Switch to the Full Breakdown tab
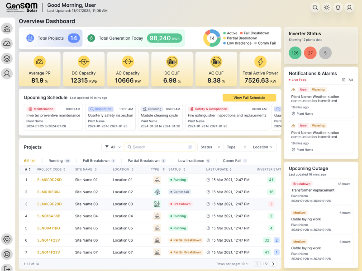 (x=99, y=161)
